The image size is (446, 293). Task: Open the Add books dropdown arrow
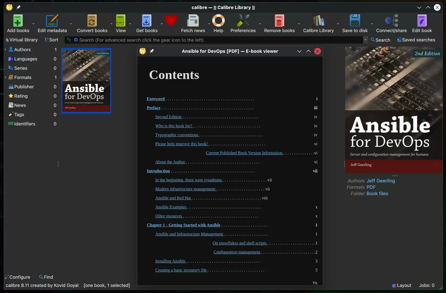[x=33, y=24]
